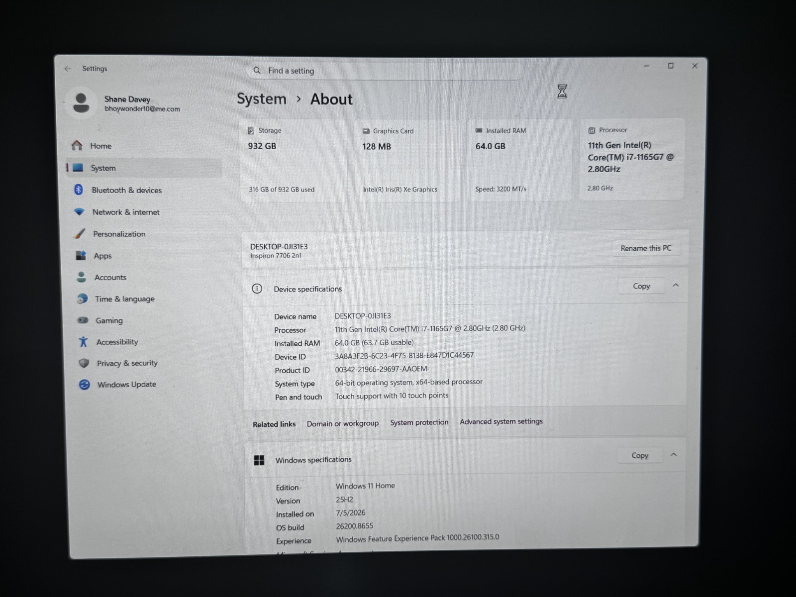Collapse the Device specifications section
Screen dimensions: 796x597
click(x=676, y=285)
